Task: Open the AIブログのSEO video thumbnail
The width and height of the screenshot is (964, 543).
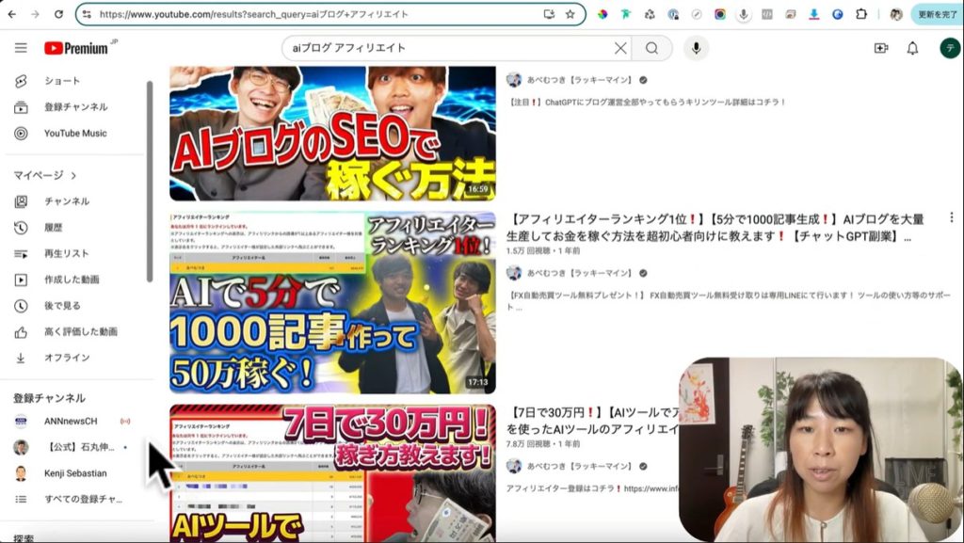Action: click(332, 133)
